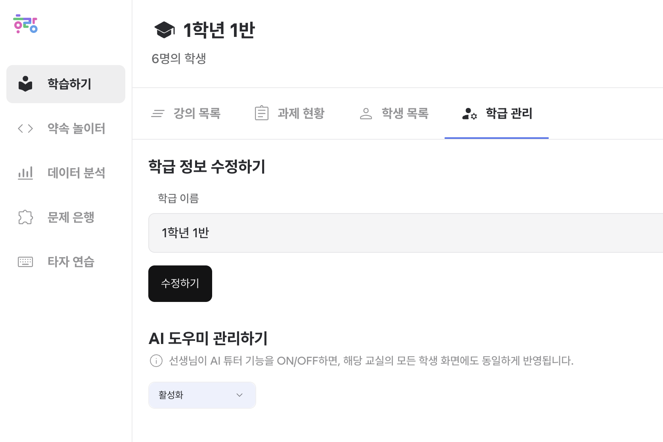The height and width of the screenshot is (442, 663).
Task: Click the 과제 현황 clipboard icon
Action: click(262, 113)
